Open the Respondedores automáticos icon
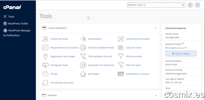The width and height of the screenshot is (205, 100). pos(45,48)
